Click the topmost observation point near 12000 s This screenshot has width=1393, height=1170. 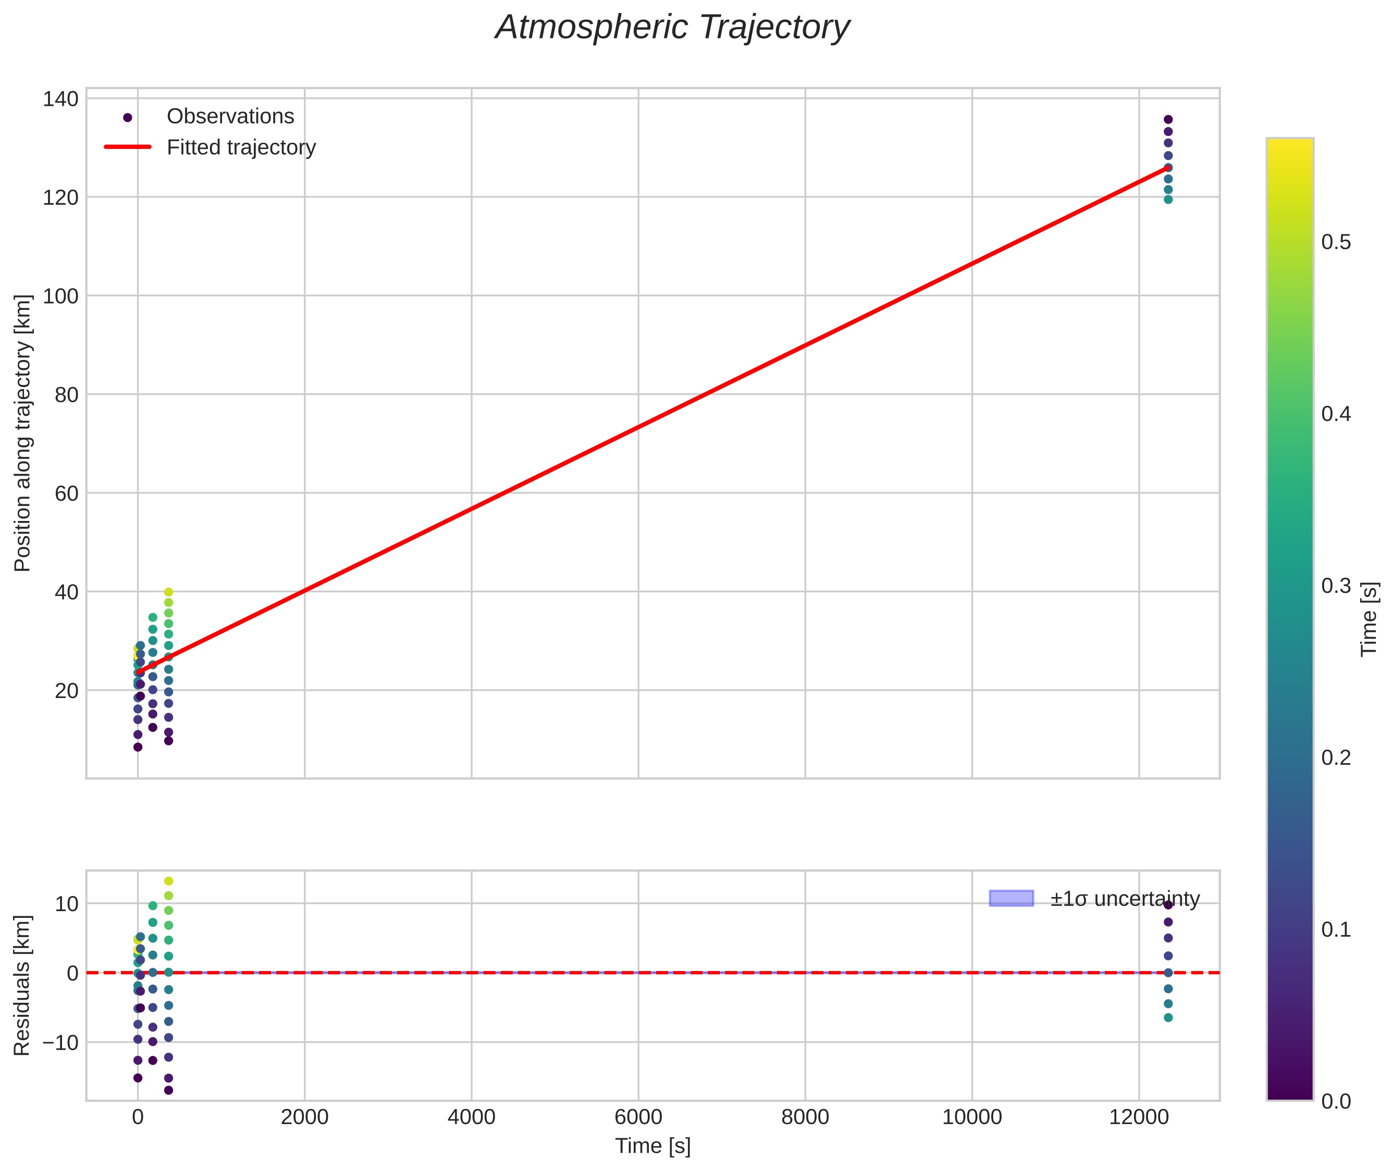tap(1168, 119)
